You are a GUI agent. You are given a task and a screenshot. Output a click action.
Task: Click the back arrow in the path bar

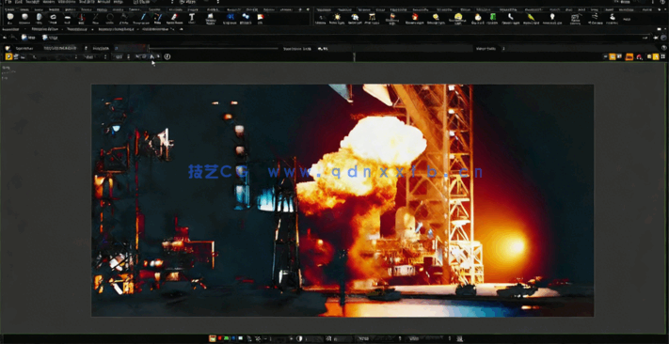[x=5, y=38]
